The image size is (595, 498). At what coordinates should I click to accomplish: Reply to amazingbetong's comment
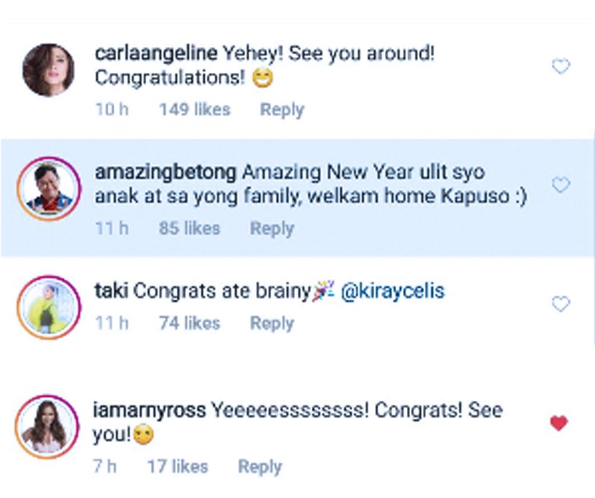(x=272, y=228)
